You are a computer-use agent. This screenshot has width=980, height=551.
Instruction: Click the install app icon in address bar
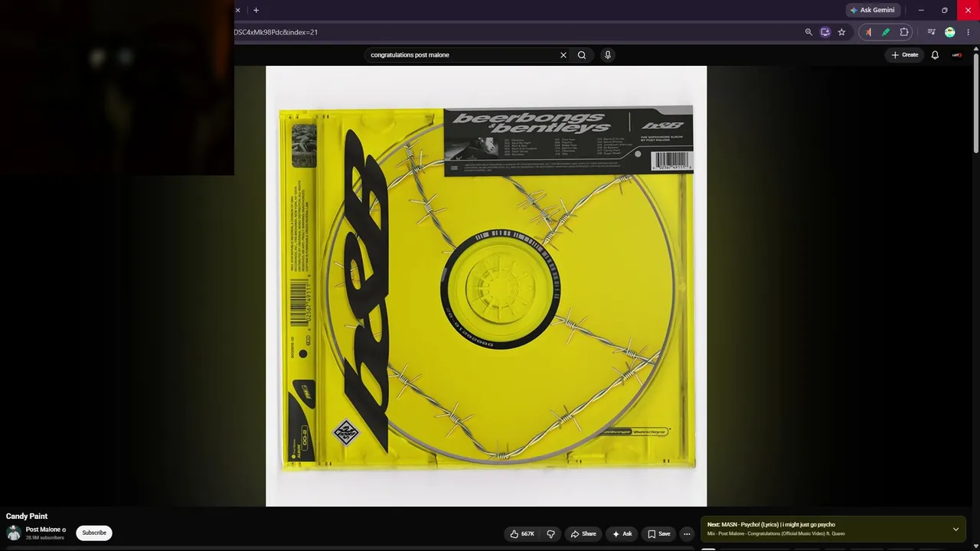825,32
